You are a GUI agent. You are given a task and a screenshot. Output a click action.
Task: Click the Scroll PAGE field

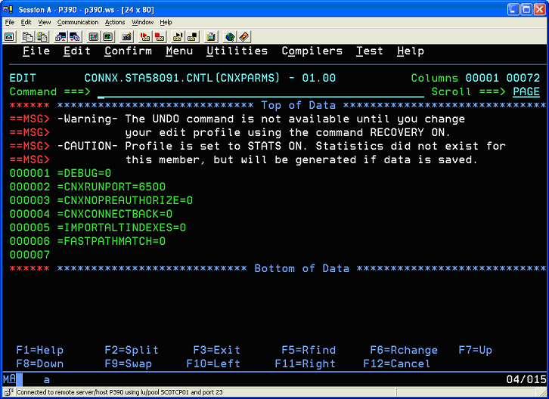tap(526, 91)
